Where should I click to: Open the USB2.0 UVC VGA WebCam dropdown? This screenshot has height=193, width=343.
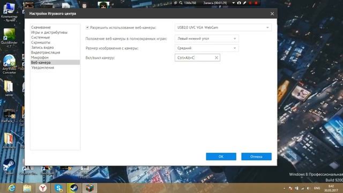tap(223, 27)
